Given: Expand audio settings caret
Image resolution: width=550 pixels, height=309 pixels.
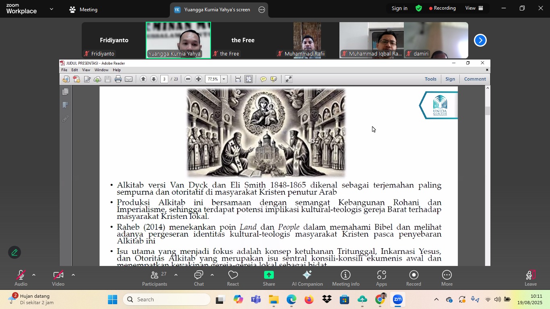Looking at the screenshot, I should click(34, 275).
